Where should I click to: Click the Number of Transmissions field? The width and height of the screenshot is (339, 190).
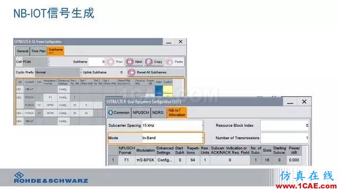284,138
